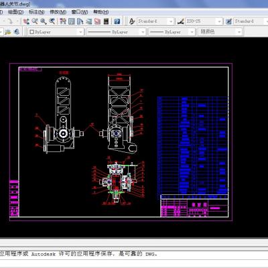The image size is (268, 268).
Task: Open the Markup Set Manager icon
Action: click(x=97, y=21)
